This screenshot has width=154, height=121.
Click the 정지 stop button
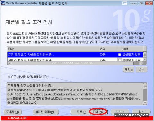(x=141, y=69)
